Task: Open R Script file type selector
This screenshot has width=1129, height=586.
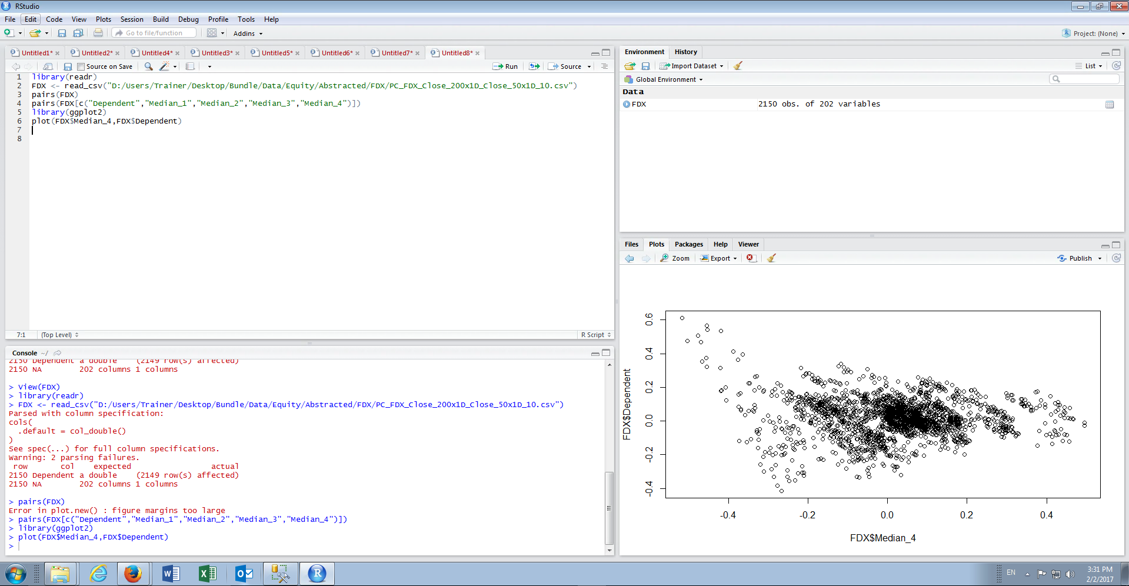Action: pyautogui.click(x=596, y=335)
